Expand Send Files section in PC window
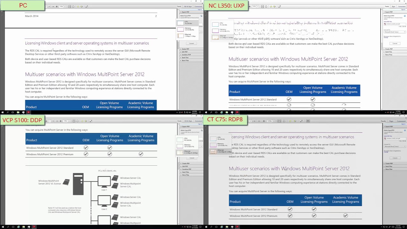 pyautogui.click(x=191, y=58)
